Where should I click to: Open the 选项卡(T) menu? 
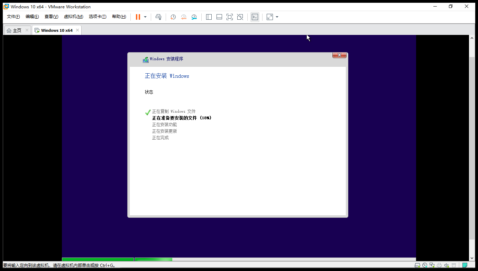click(98, 17)
